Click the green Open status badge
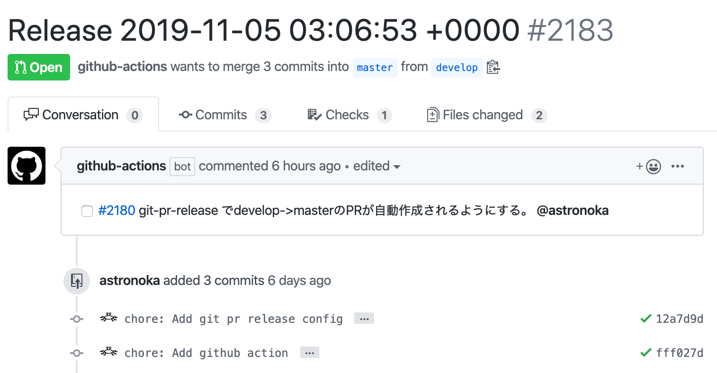Screen dimensions: 717x373 coord(39,67)
